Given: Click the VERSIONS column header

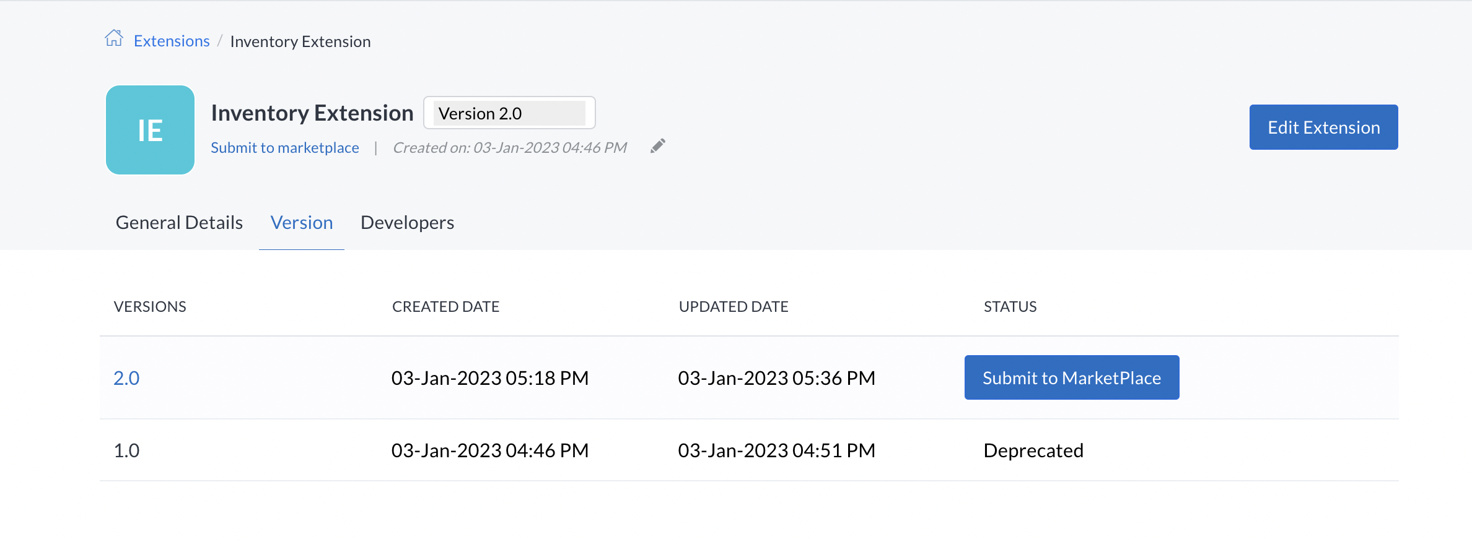Looking at the screenshot, I should [x=150, y=307].
